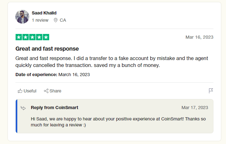Click the Mar 17, 2023 reply date
226x144 pixels.
coord(195,108)
